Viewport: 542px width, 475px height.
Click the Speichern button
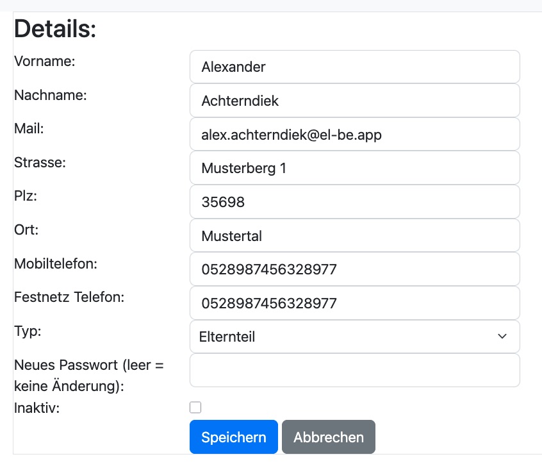(233, 437)
